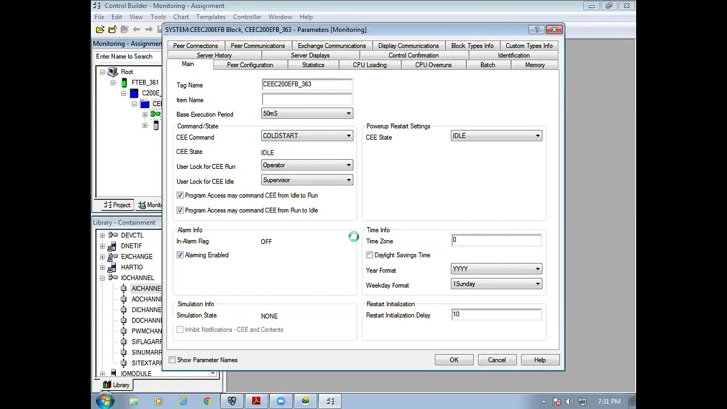Select the Root computer icon in tree

click(112, 72)
